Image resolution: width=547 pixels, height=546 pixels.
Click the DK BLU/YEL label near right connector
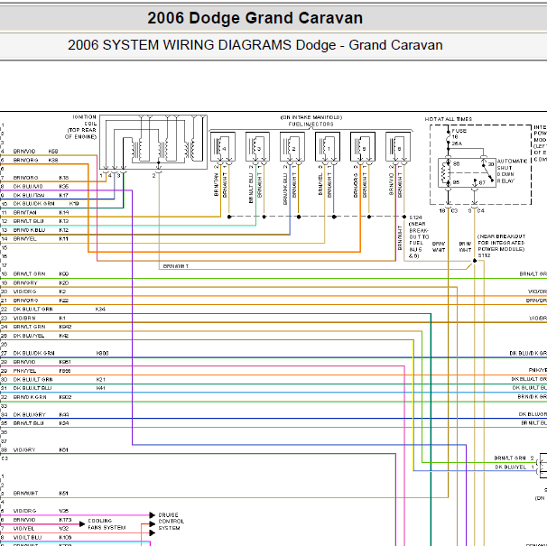[x=511, y=467]
